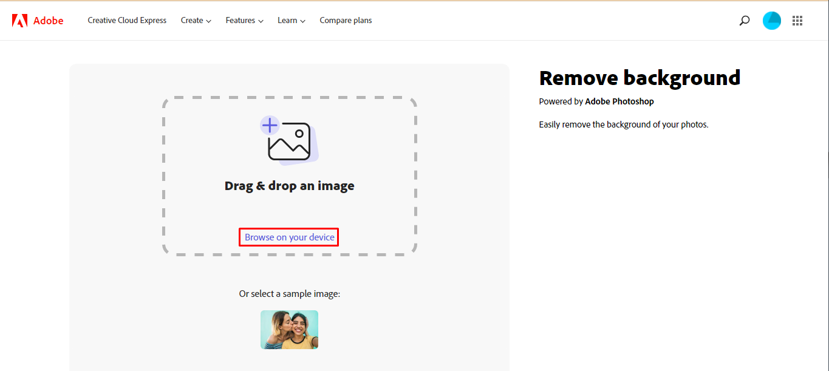This screenshot has width=829, height=371.
Task: Click the profile avatar
Action: click(771, 20)
